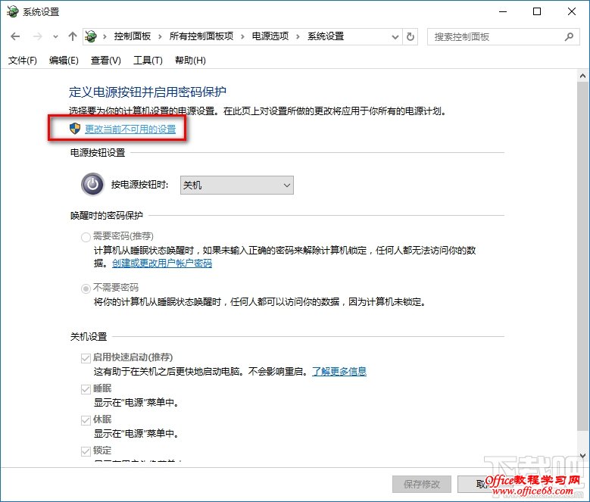Click the search magnifier icon
The height and width of the screenshot is (502, 590).
569,37
